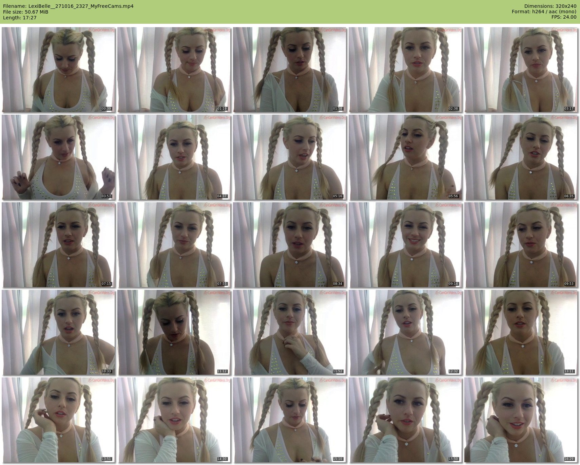The width and height of the screenshot is (580, 465).
Task: Click the thumbnail at 07:55
Action: (x=174, y=245)
